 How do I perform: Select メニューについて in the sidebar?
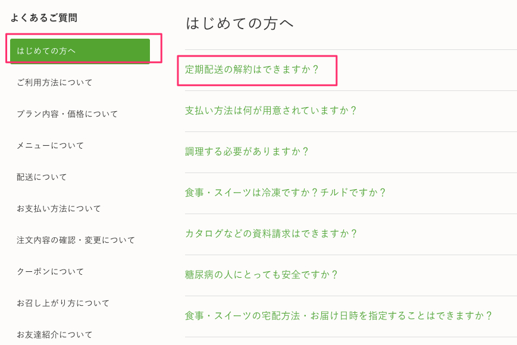pos(51,146)
